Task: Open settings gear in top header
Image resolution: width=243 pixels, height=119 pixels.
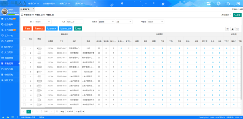Action: [x=218, y=4]
